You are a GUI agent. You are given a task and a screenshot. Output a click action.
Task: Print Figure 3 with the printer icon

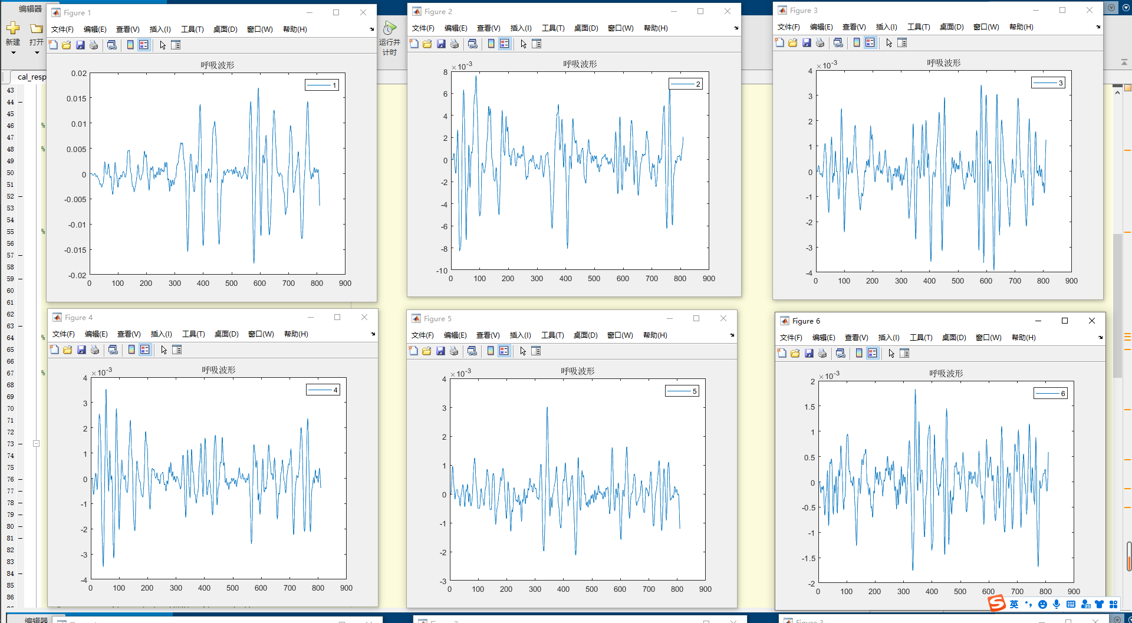[x=820, y=42]
